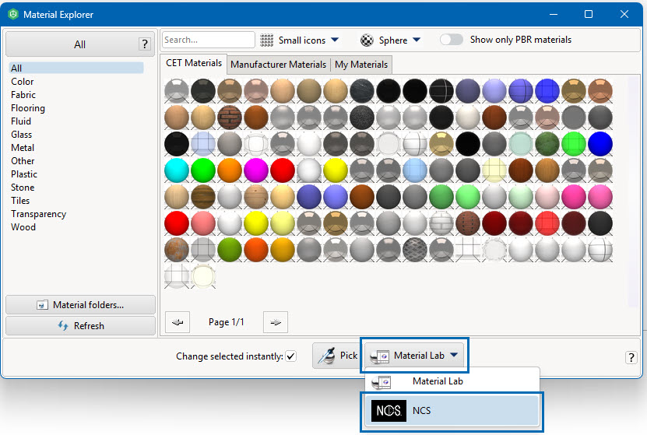Viewport: 647px width, 435px height.
Task: Switch to CET Materials tab
Action: click(x=194, y=63)
